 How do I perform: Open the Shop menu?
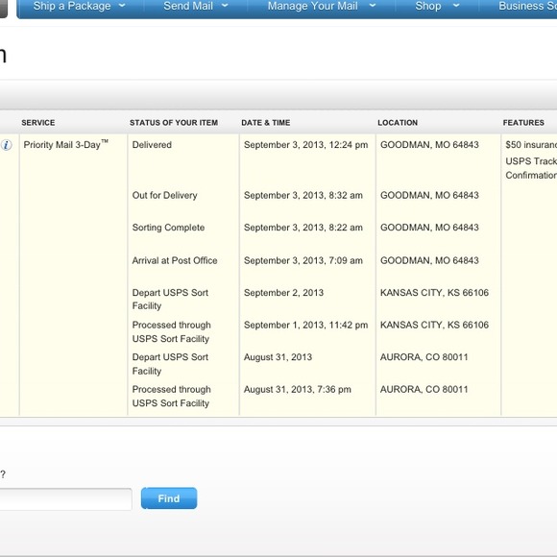[x=428, y=6]
